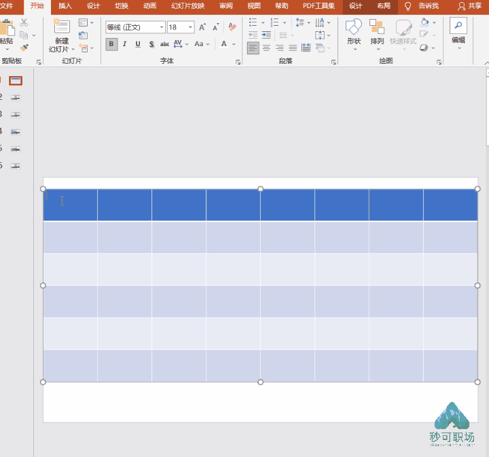This screenshot has width=489, height=457.
Task: Click the Tell Me lightbulb icon
Action: point(407,6)
